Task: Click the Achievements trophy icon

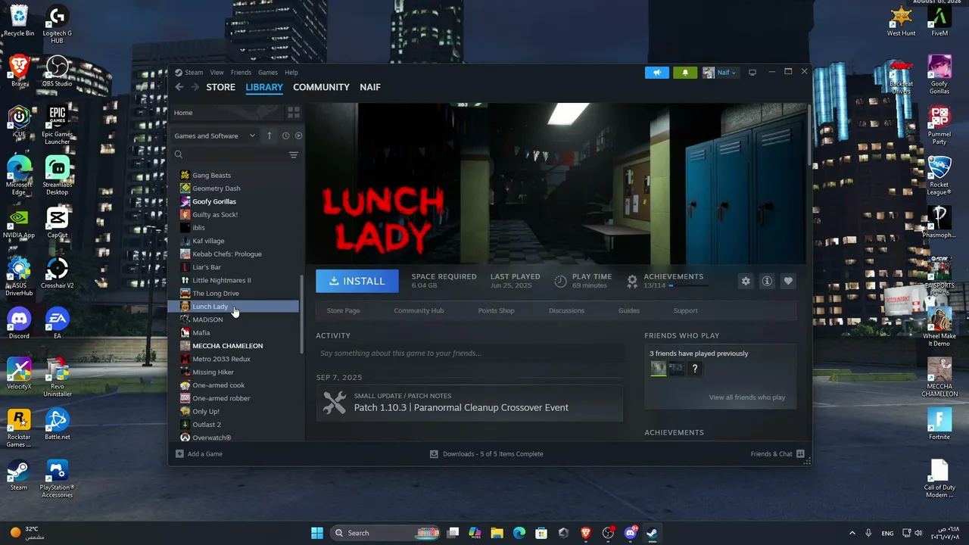Action: coord(632,281)
